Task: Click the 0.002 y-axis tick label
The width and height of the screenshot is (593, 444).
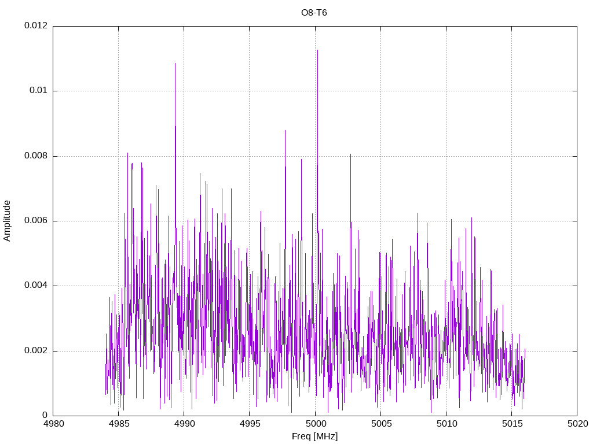Action: 36,351
